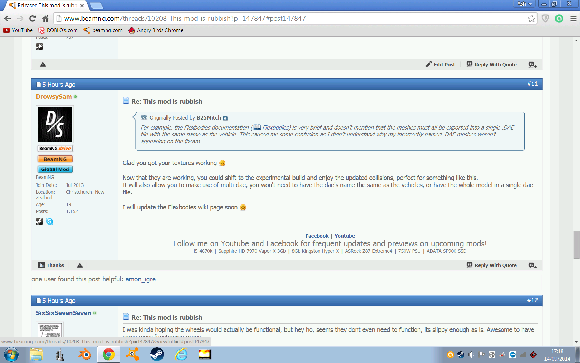Click Reply With Quote under DrowsySam's post
This screenshot has width=580, height=363.
pyautogui.click(x=492, y=265)
